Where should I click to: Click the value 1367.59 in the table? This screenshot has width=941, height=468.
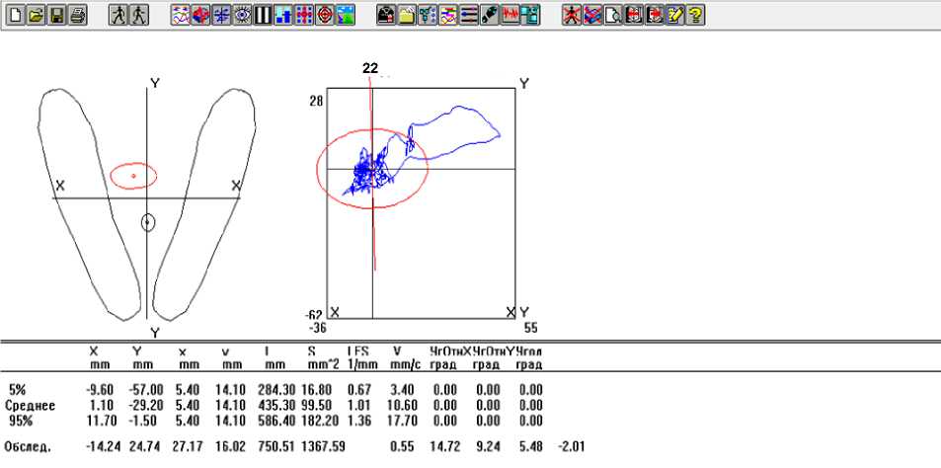324,446
